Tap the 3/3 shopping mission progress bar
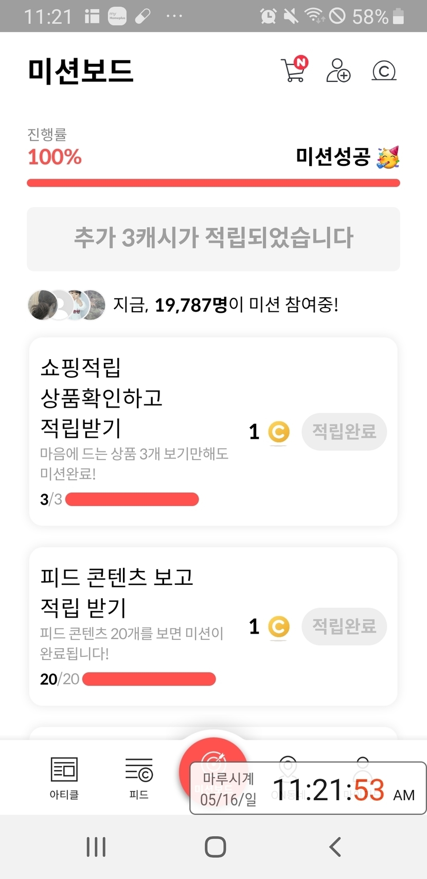 (x=132, y=499)
